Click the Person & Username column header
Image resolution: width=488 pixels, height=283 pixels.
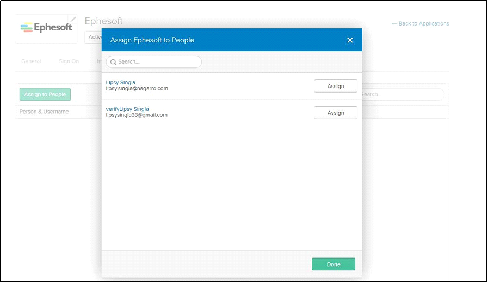point(44,112)
